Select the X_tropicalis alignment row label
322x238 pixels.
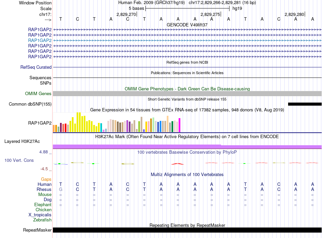click(40, 215)
